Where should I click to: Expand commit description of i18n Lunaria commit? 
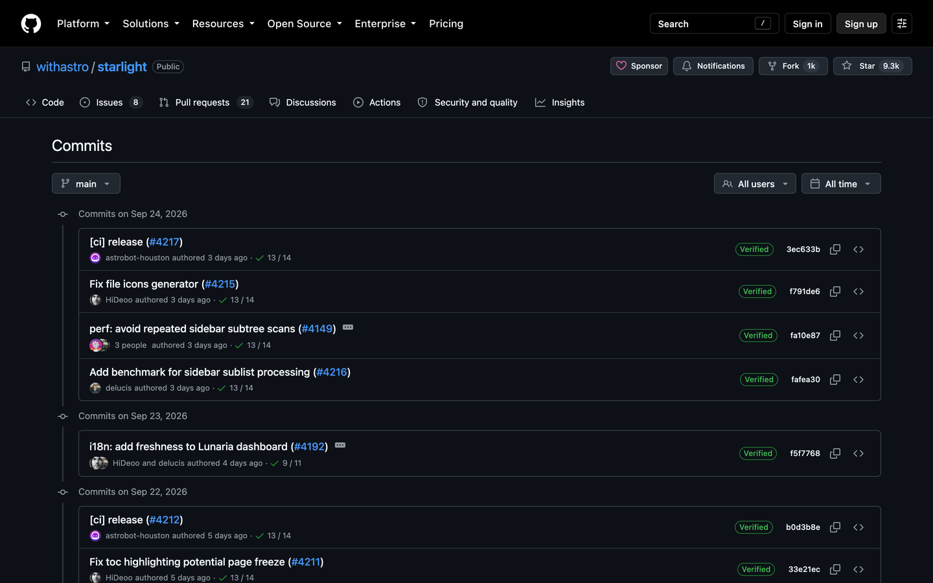point(340,445)
